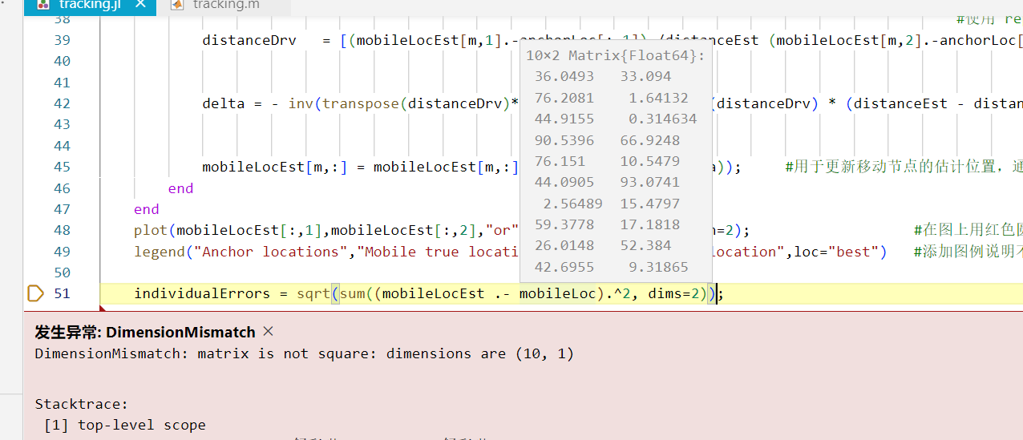Viewport: 1023px width, 440px height.
Task: Click value 76.151 in the matrix hover
Action: 560,161
